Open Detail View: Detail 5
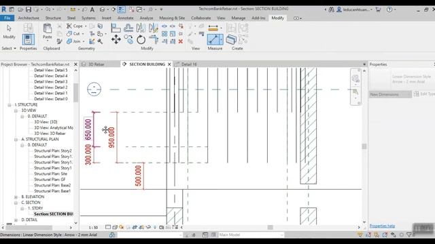 [51, 70]
